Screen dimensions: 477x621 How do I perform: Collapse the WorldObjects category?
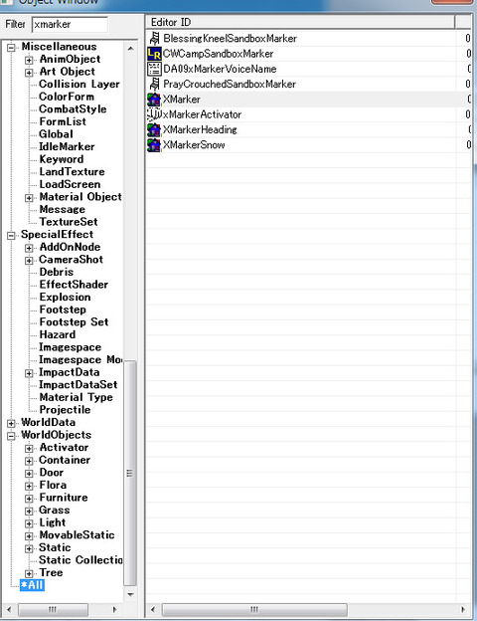click(11, 436)
